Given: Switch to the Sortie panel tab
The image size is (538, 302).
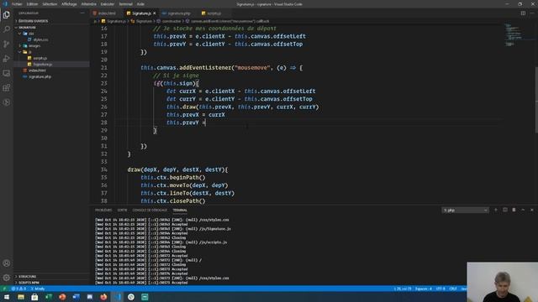Looking at the screenshot, I should click(122, 211).
